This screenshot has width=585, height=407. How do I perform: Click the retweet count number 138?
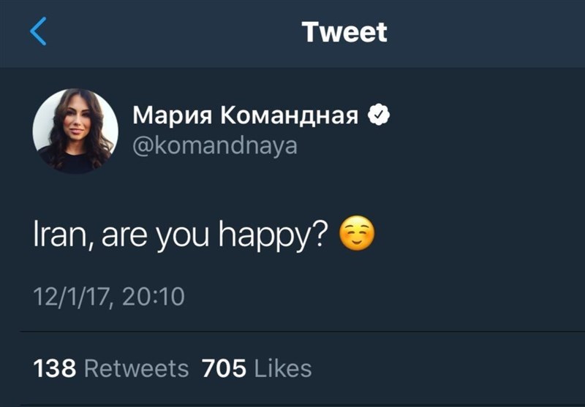(x=55, y=368)
